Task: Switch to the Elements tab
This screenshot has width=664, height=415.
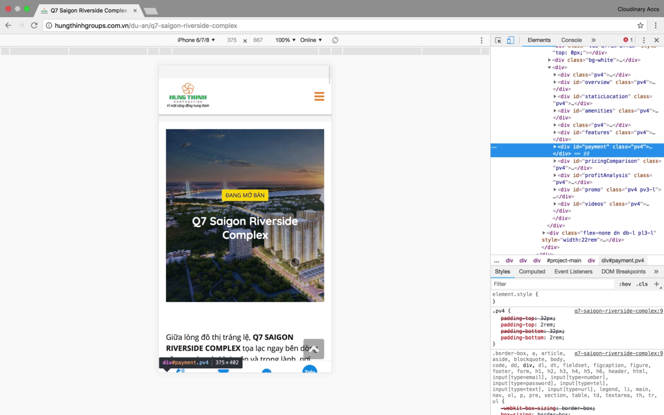Action: pyautogui.click(x=539, y=40)
